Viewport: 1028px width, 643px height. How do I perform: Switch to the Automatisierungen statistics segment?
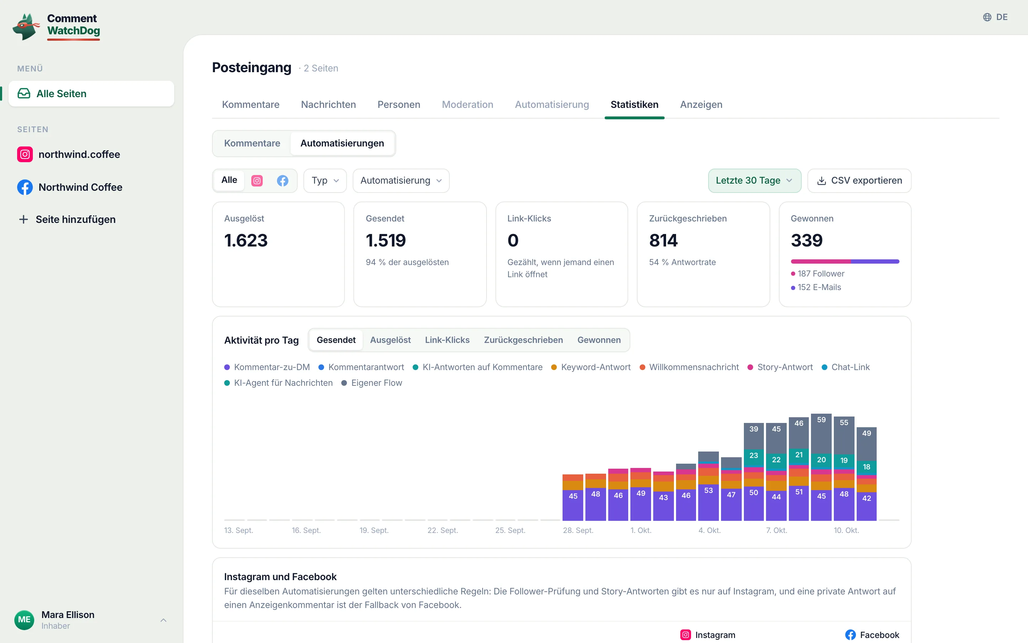(x=342, y=143)
